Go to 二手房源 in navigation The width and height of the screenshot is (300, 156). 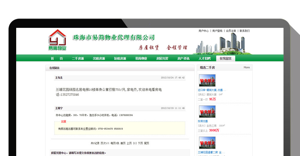click(78, 58)
